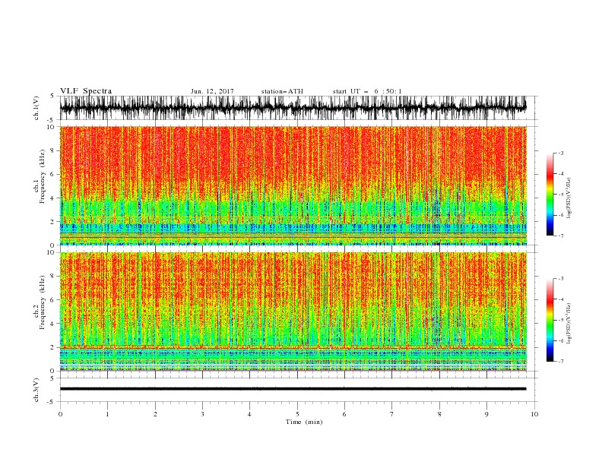Click the "VLF Spectra" title text

[86, 91]
